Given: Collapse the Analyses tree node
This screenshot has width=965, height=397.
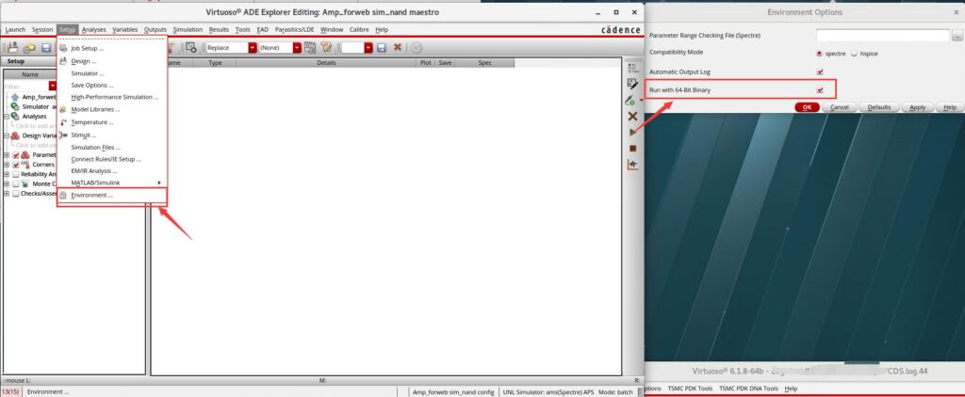Looking at the screenshot, I should tap(7, 116).
